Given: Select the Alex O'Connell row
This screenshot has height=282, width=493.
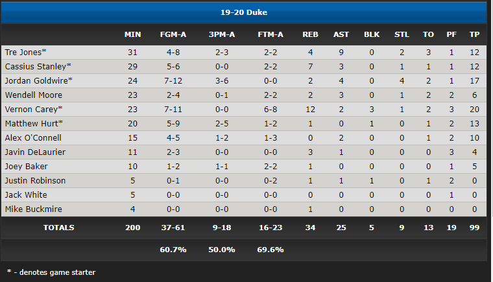Looking at the screenshot, I should (244, 137).
